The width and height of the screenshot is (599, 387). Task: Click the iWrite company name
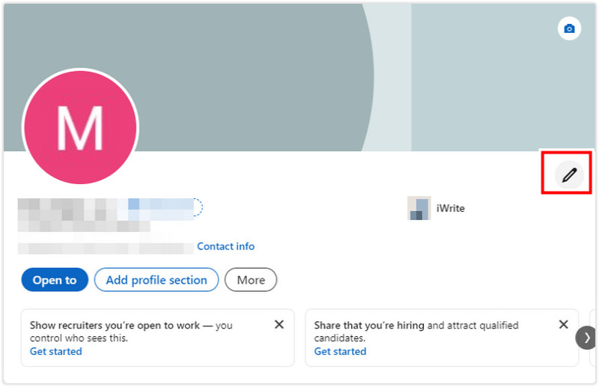451,209
